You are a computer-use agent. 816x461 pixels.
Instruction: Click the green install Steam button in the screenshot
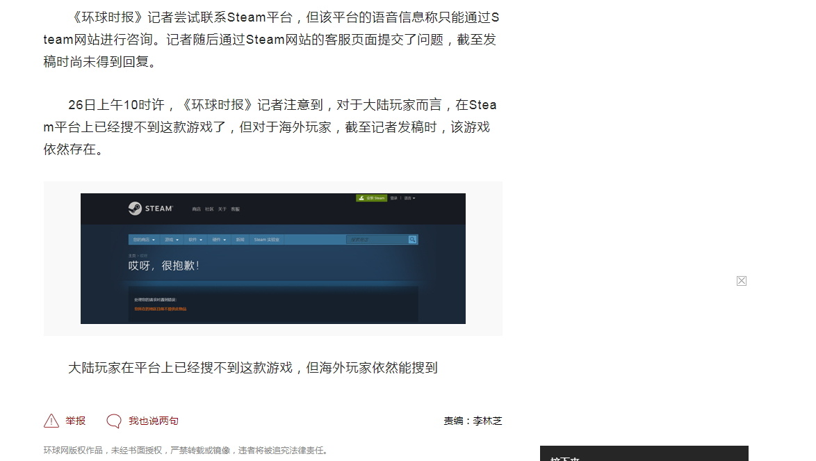[x=372, y=198]
